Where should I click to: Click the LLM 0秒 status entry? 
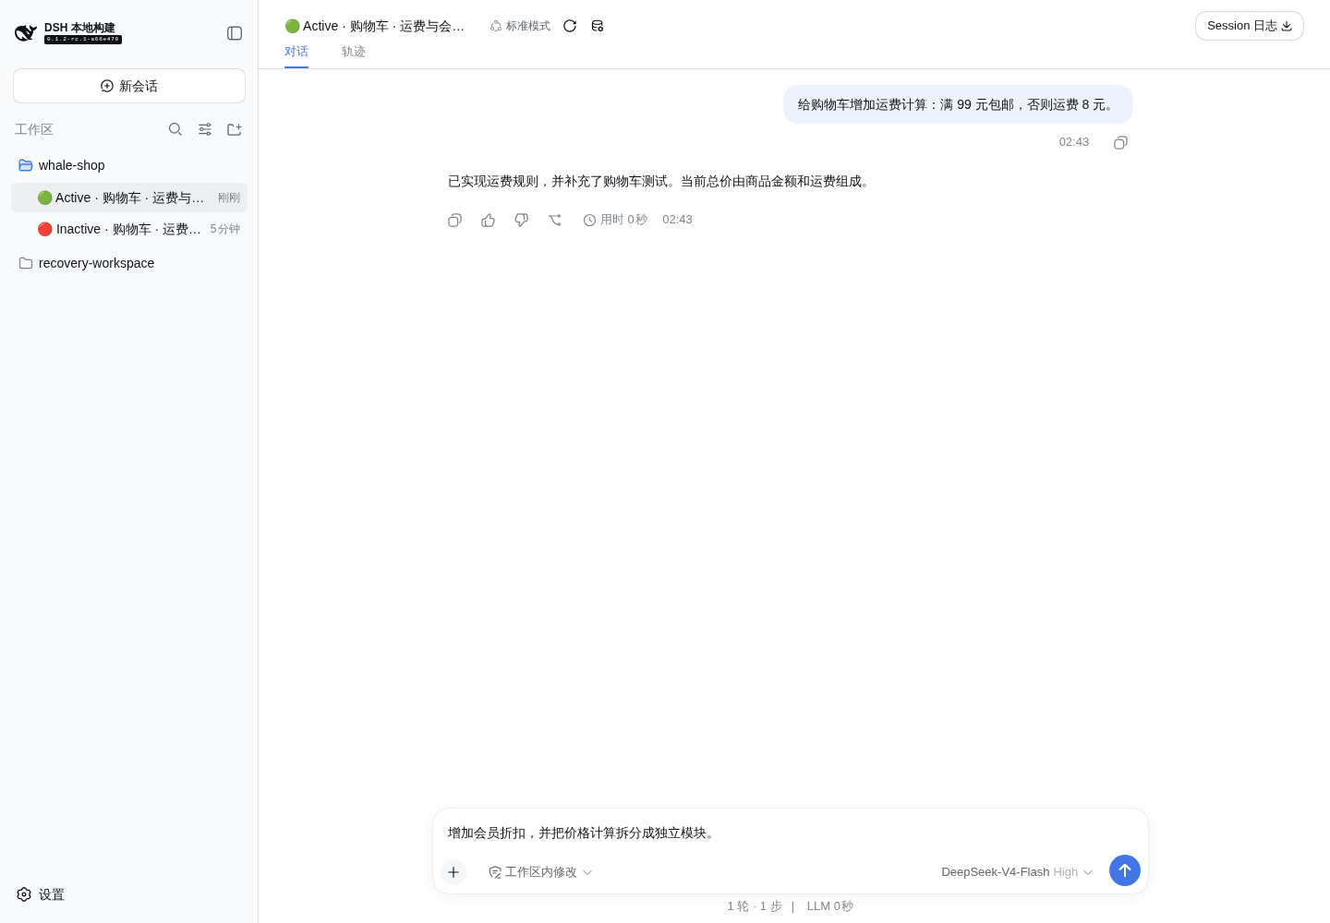[830, 906]
